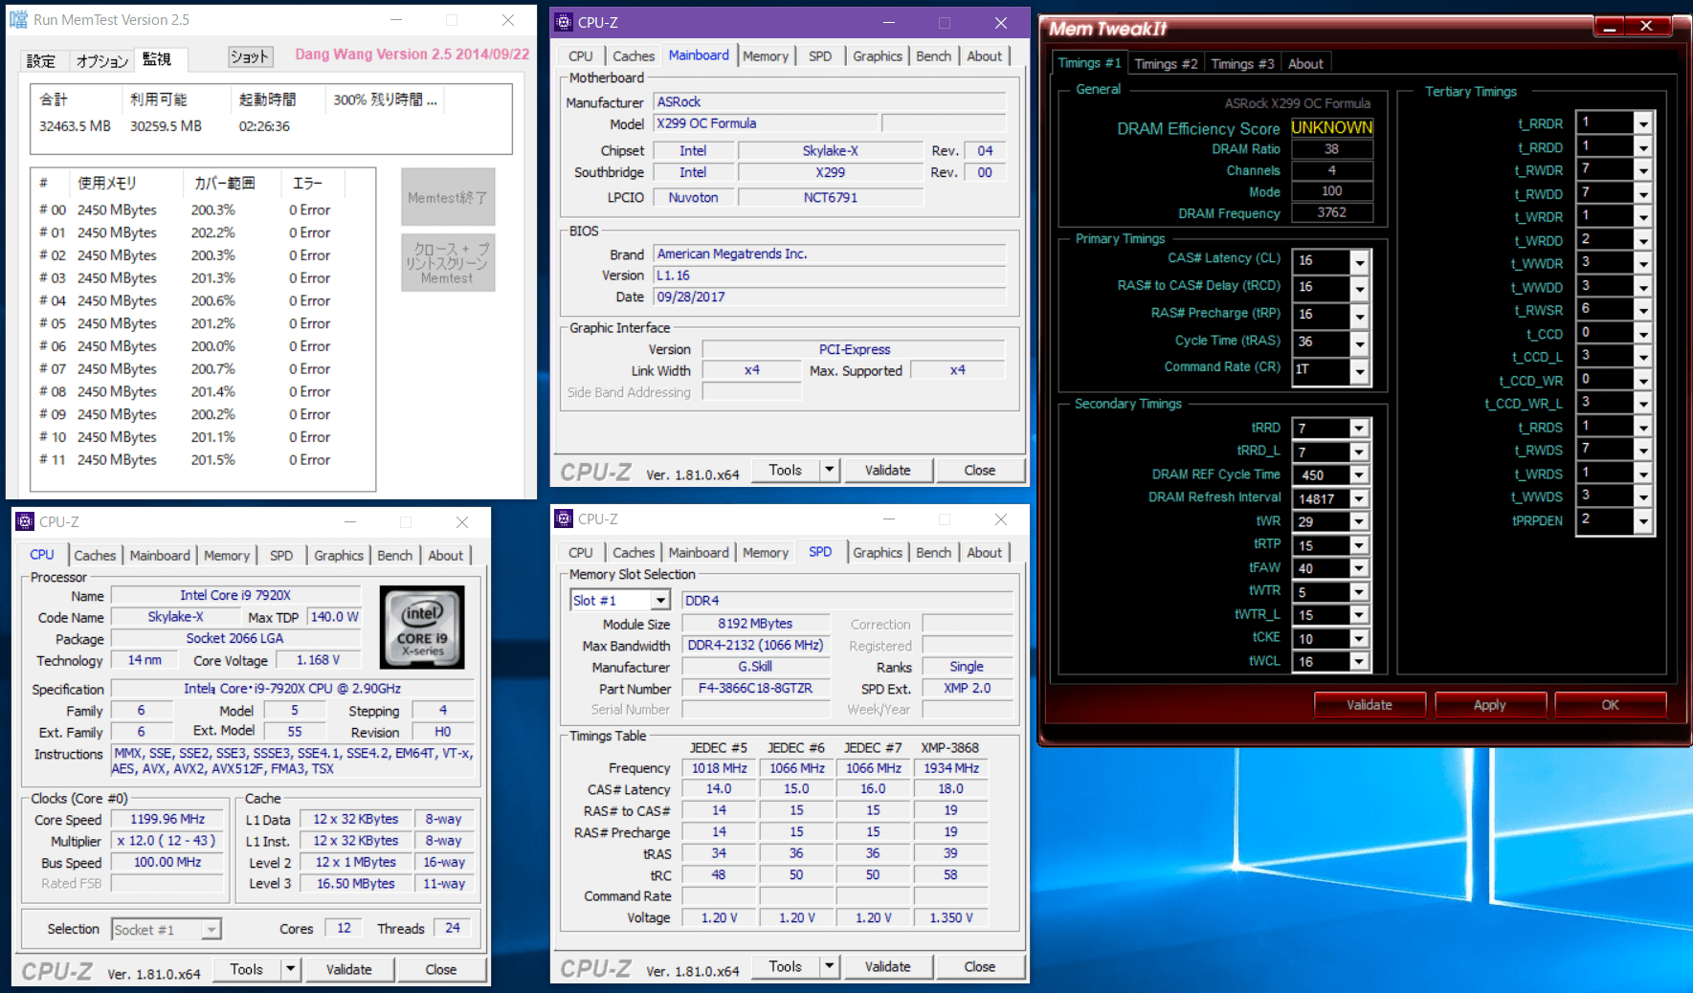This screenshot has height=993, width=1693.
Task: Open Bench tab in SPD CPU-Z window
Action: click(933, 553)
